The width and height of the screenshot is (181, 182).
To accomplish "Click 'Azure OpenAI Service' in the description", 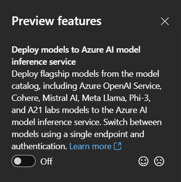I will point(120,86).
